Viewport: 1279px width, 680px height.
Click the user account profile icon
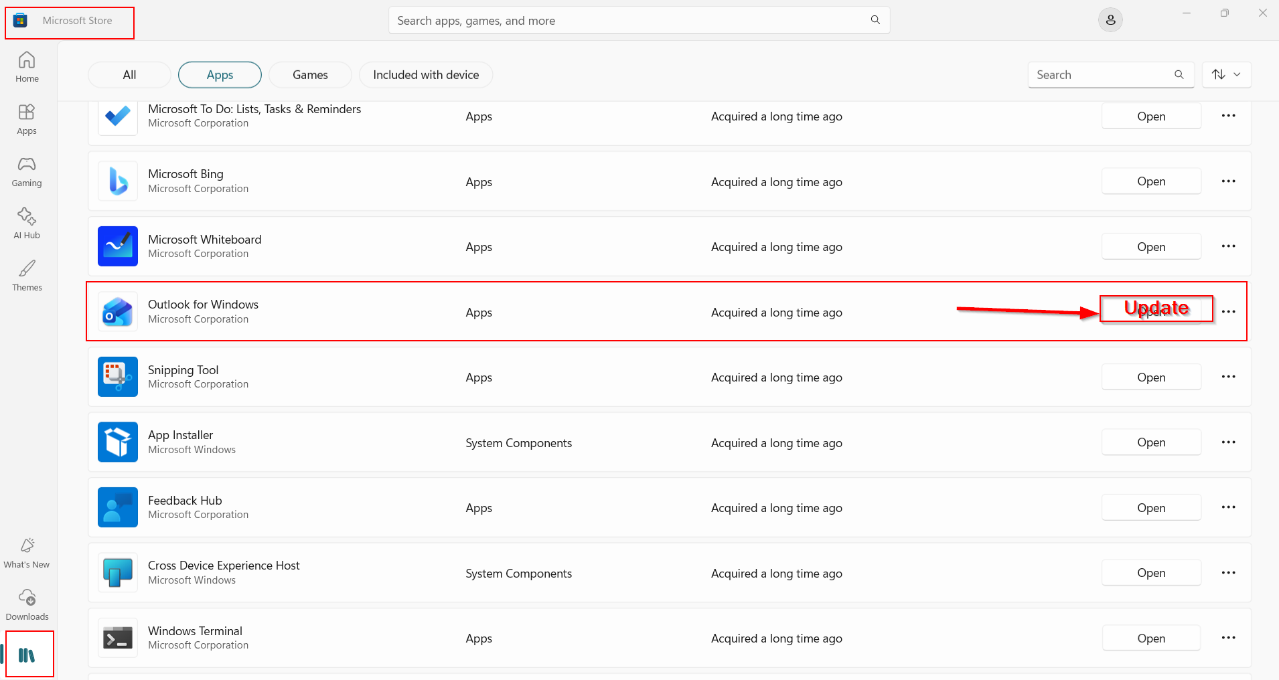coord(1110,20)
